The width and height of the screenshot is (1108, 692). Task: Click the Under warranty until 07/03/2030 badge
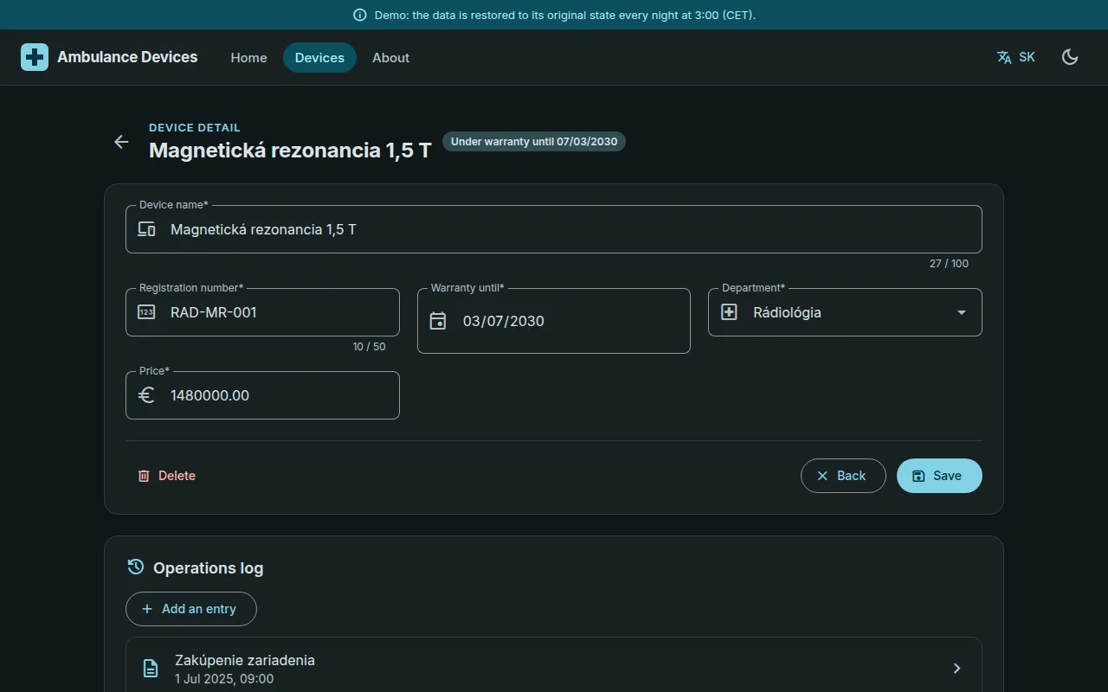click(x=534, y=141)
